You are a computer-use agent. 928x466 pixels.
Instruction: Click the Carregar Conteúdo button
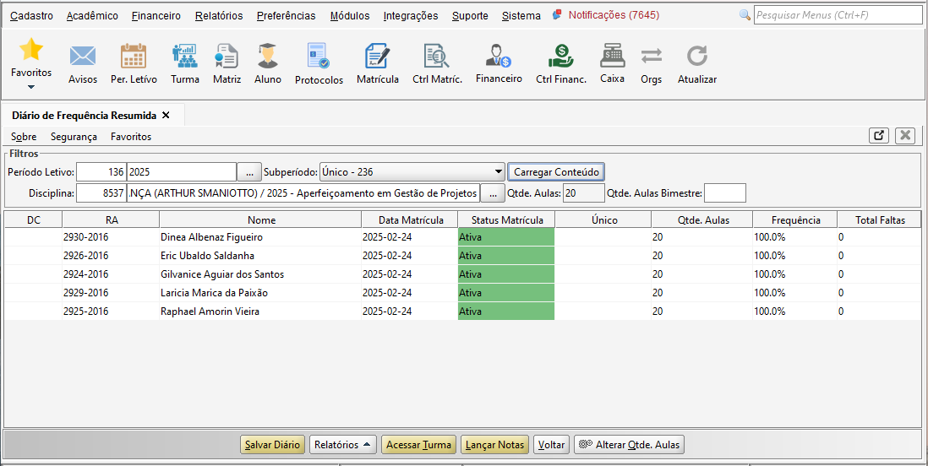[556, 172]
